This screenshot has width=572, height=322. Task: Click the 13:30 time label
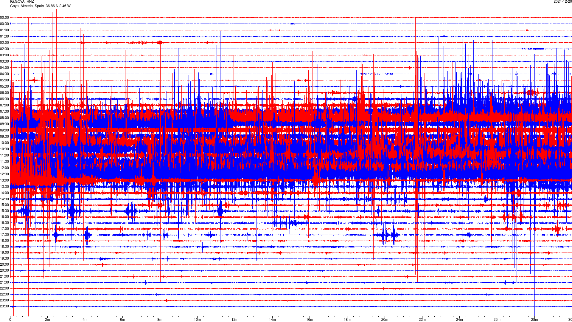(4, 187)
